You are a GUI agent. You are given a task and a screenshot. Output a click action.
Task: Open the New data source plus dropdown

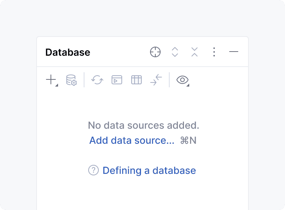click(x=52, y=80)
